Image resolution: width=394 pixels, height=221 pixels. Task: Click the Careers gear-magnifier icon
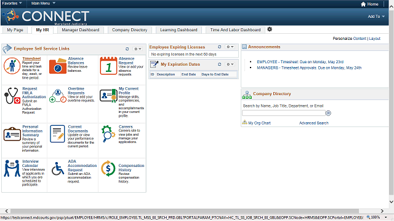pyautogui.click(x=108, y=134)
